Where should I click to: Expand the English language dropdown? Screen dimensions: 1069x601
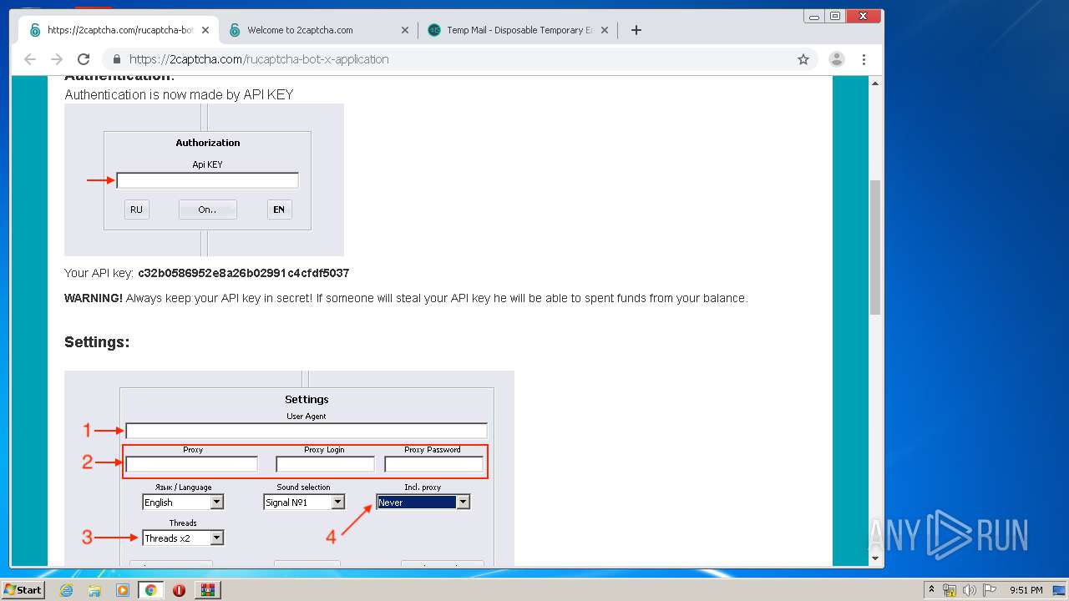(x=216, y=503)
